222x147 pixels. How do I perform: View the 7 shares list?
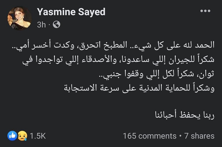pyautogui.click(x=199, y=136)
